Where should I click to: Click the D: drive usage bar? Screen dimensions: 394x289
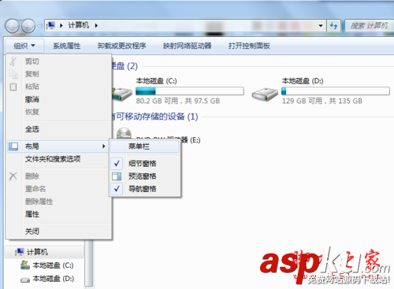[x=336, y=91]
